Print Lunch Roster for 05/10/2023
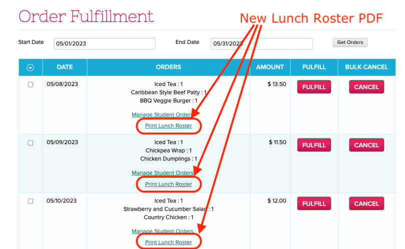The image size is (405, 249). [x=168, y=242]
